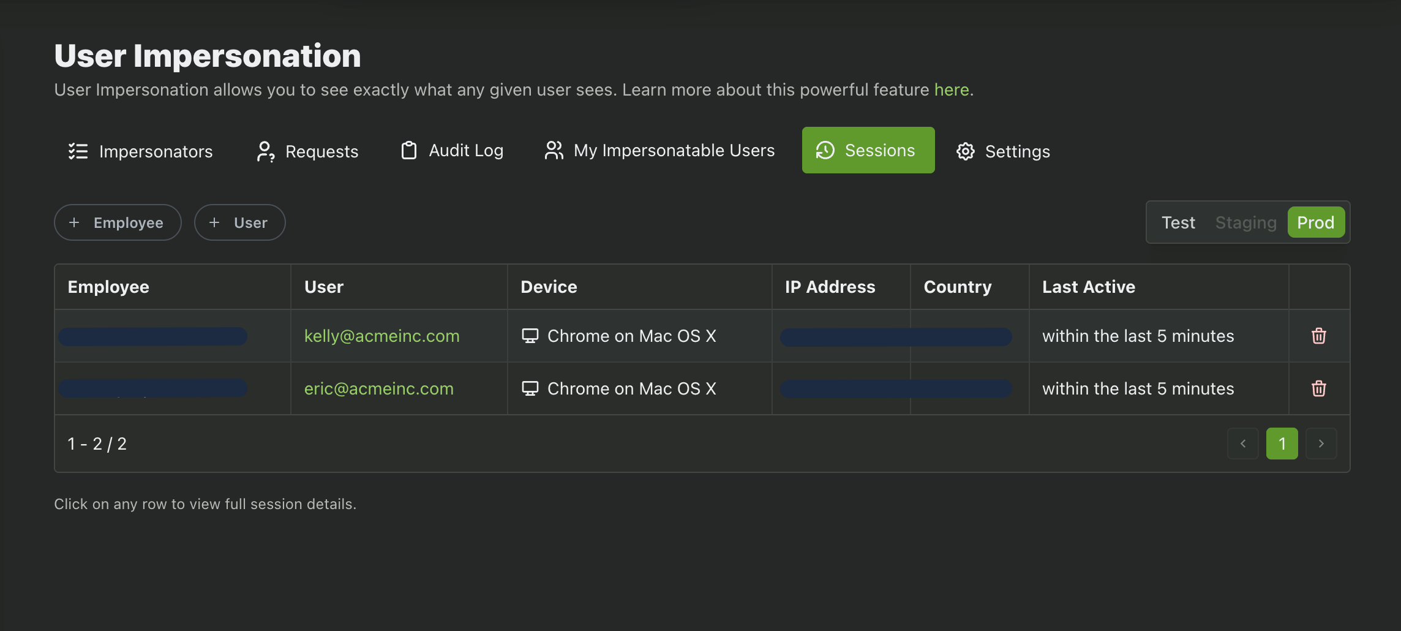
Task: Delete kelly@acmeinc.com session with trash icon
Action: click(x=1319, y=336)
